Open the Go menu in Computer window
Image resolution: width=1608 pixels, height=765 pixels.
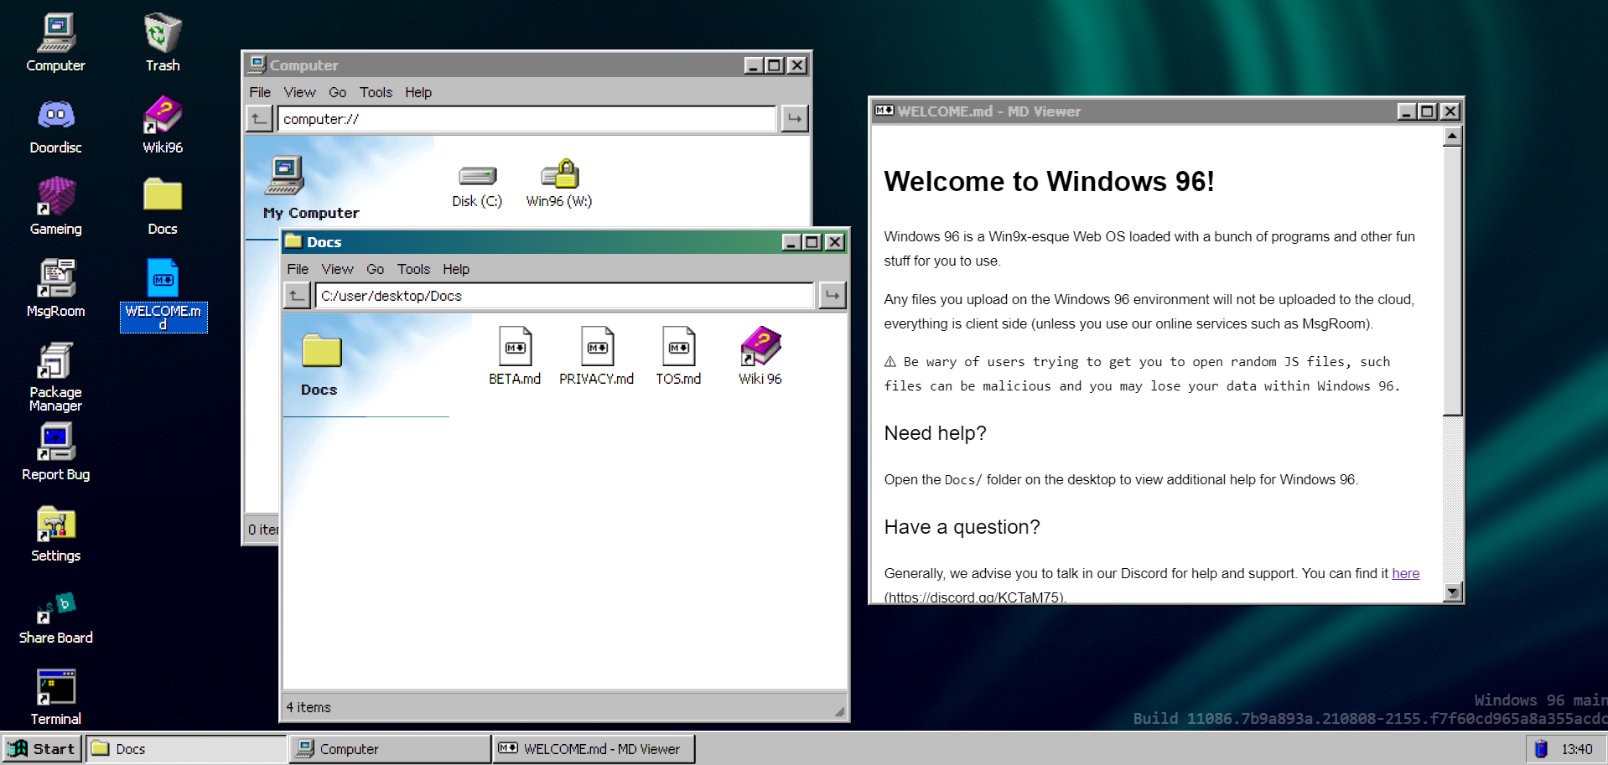coord(337,92)
